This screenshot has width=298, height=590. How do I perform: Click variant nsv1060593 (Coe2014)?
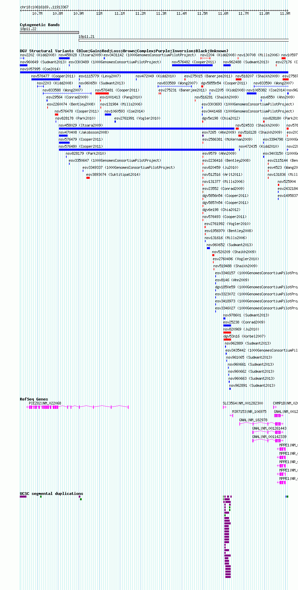click(125, 111)
